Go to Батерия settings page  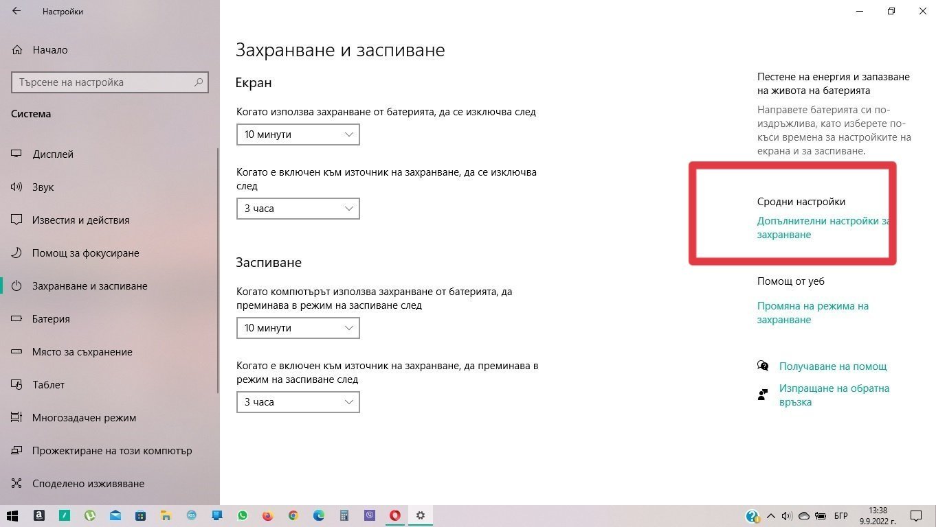point(51,319)
